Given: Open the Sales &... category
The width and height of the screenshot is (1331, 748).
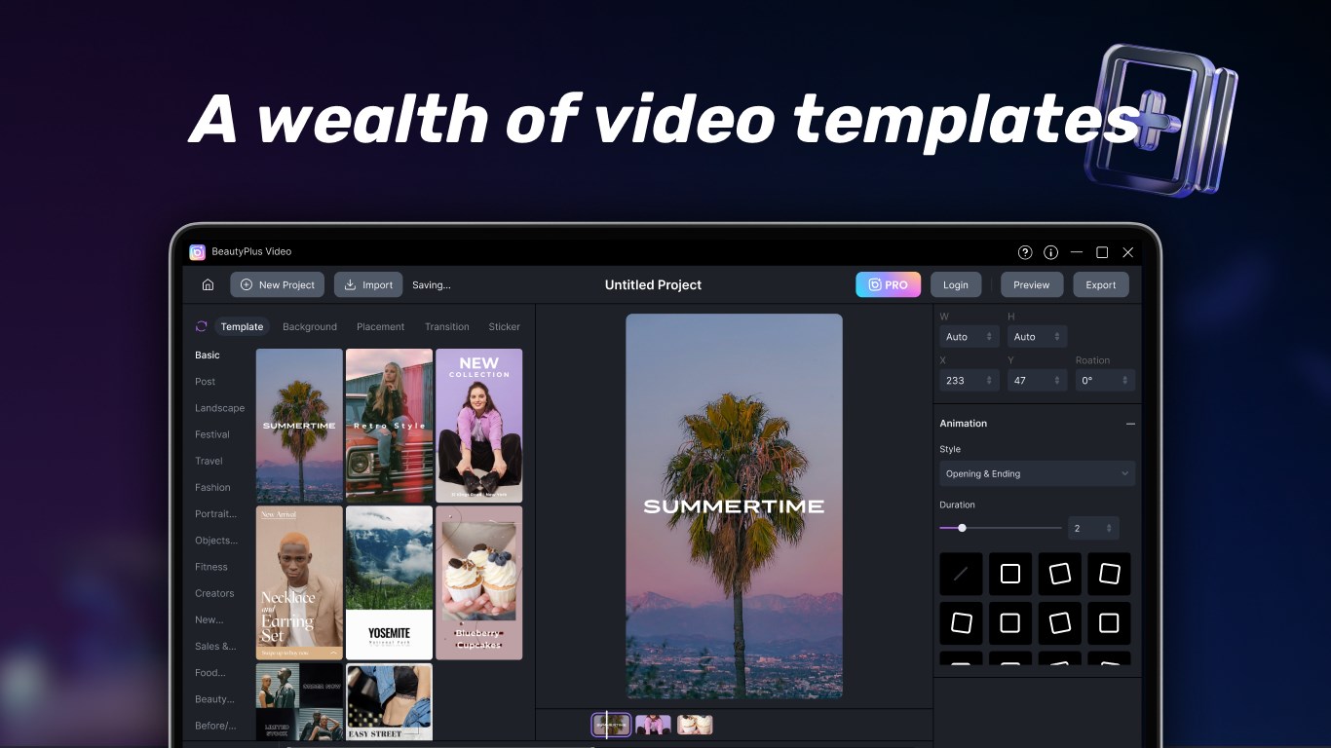Looking at the screenshot, I should point(215,646).
